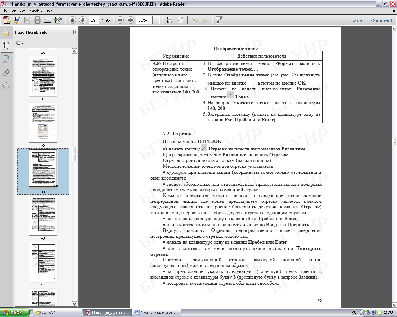Select page 41 thumbnail

click(43, 262)
